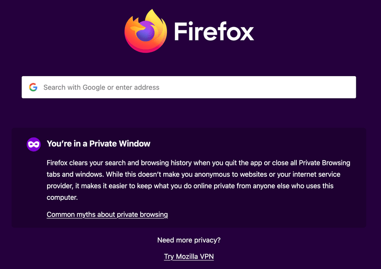Click the Firefox flame logo
The height and width of the screenshot is (269, 381).
145,31
